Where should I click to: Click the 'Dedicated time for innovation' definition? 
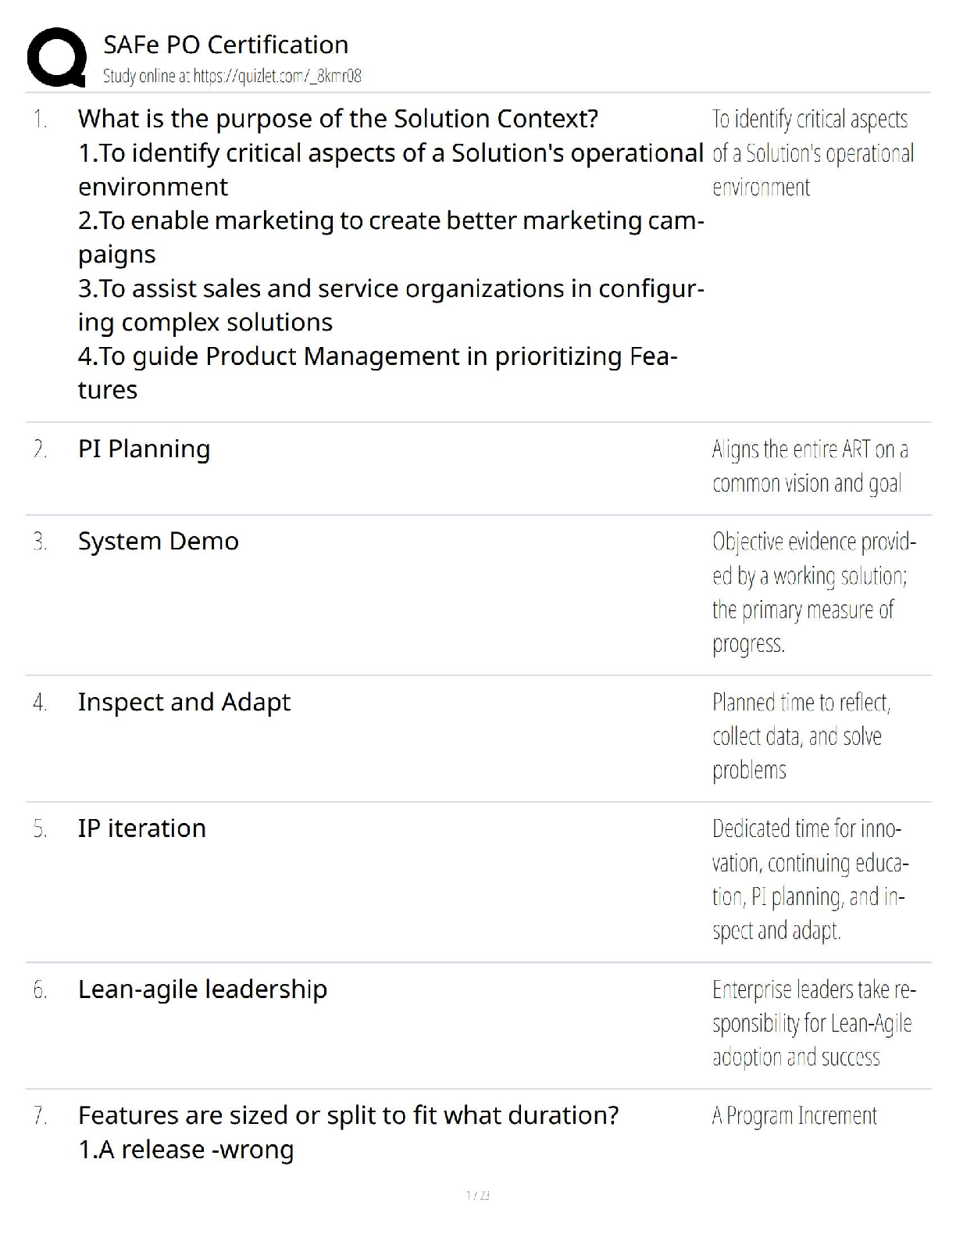(x=810, y=879)
